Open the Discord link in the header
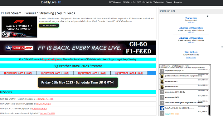This screenshot has width=223, height=116. 169,2
